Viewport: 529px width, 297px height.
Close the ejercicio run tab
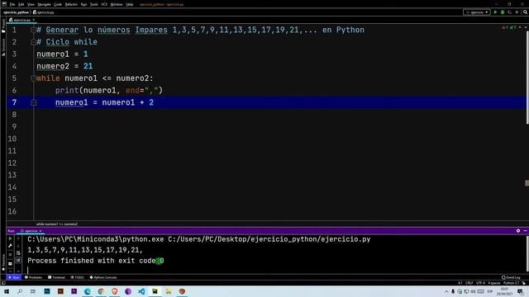click(41, 231)
